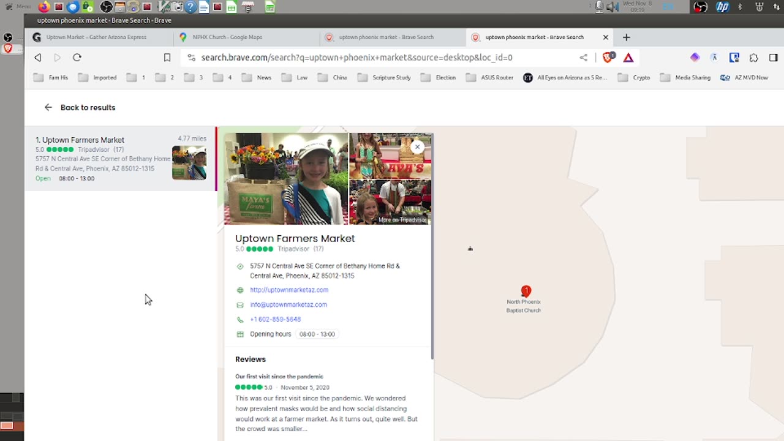Click the 'Our first visit since the pandemic' review title
Screen dimensions: 784x441
point(279,377)
